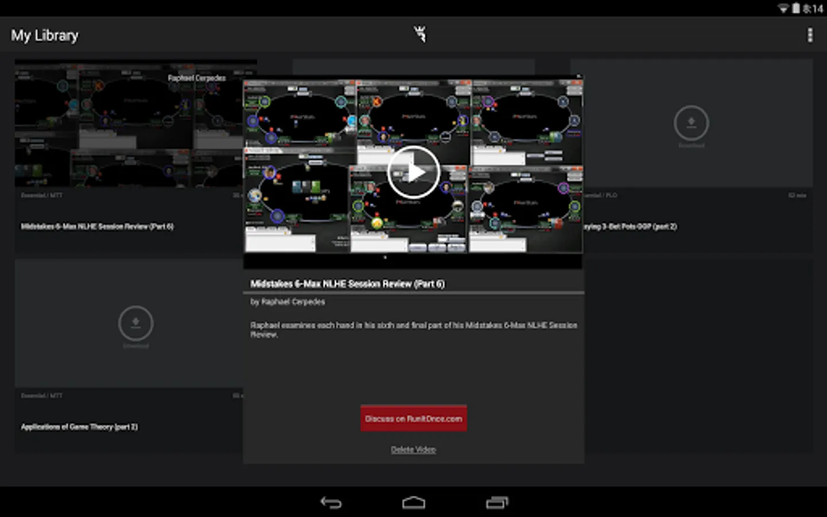Tap the Run It Once logo icon

click(x=420, y=34)
